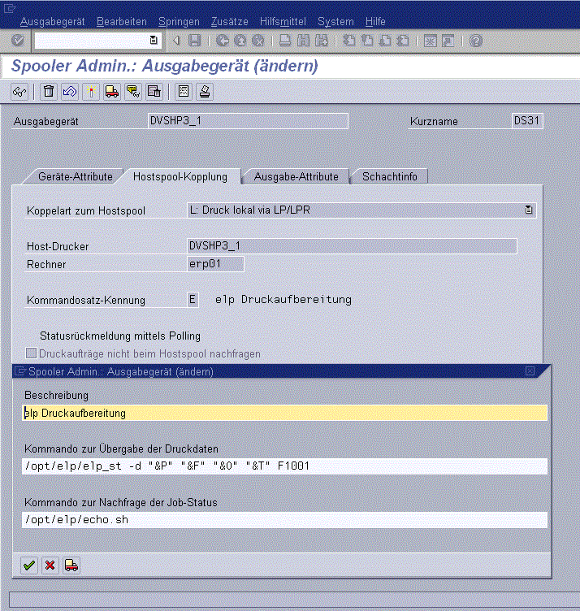Viewport: 580px width, 611px height.
Task: Click the green checkmark to confirm dialog
Action: pyautogui.click(x=29, y=565)
